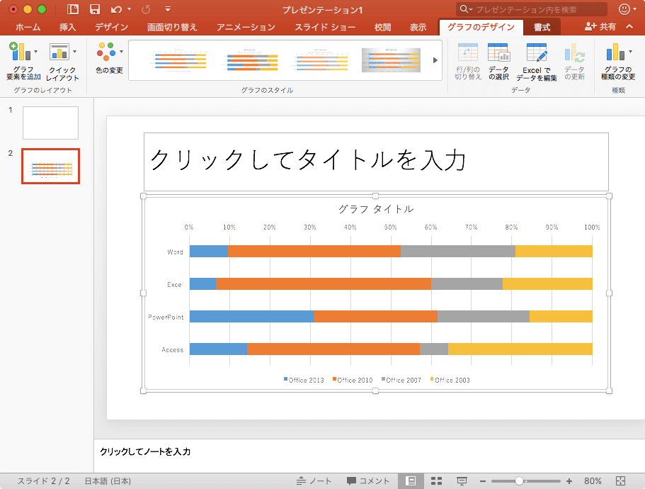Switch to normal view icon

click(x=411, y=480)
